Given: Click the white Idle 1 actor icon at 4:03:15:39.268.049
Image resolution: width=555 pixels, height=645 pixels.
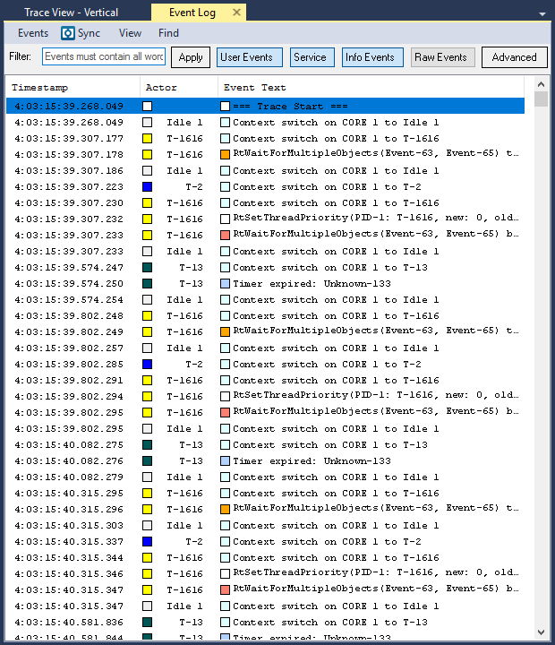Looking at the screenshot, I should (x=148, y=123).
